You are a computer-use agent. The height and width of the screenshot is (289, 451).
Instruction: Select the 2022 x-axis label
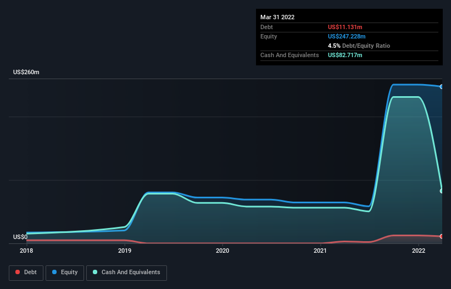[x=419, y=251]
